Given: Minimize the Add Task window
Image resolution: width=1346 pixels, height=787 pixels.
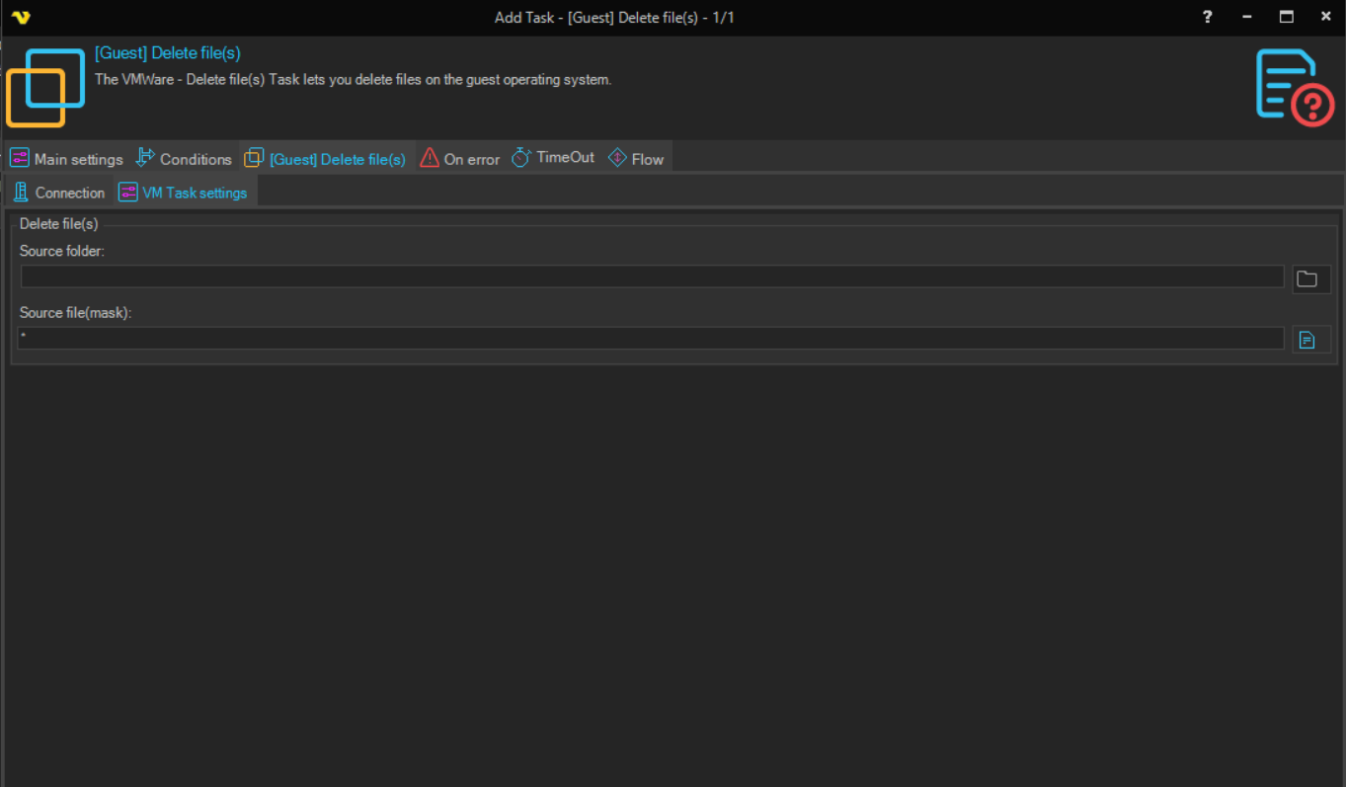Looking at the screenshot, I should tap(1247, 17).
